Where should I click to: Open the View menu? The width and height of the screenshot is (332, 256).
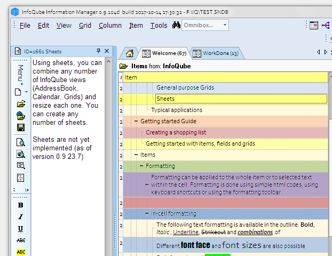(x=64, y=26)
